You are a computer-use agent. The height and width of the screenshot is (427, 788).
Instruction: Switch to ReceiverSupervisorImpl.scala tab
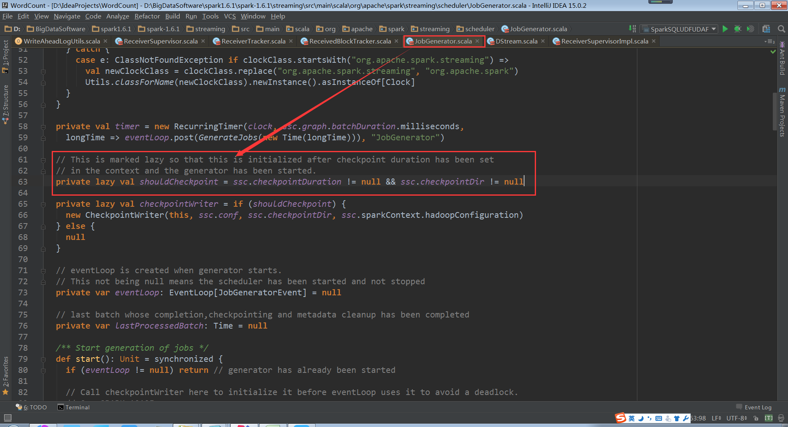tap(605, 41)
